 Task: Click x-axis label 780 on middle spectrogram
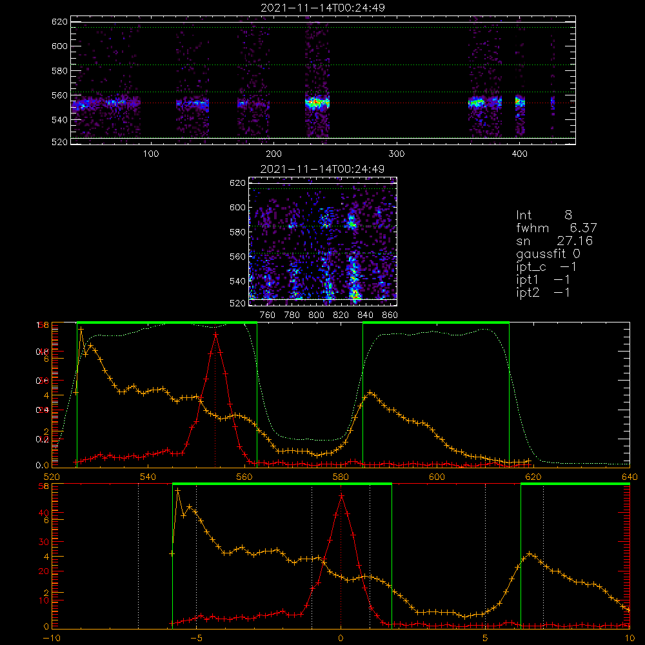click(x=292, y=315)
